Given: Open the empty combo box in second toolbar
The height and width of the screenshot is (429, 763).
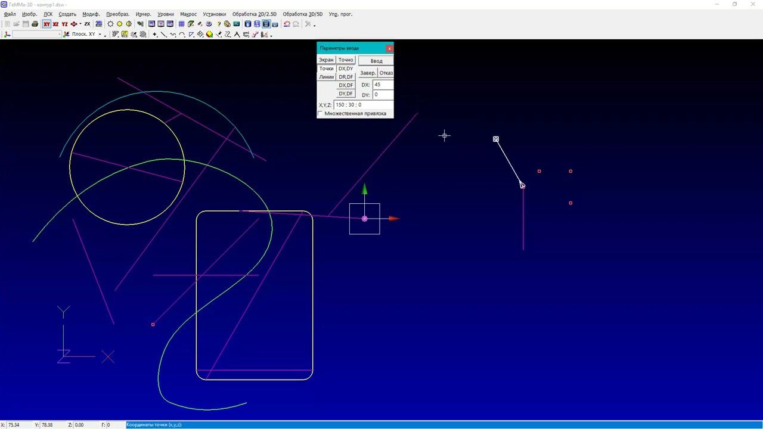Looking at the screenshot, I should pyautogui.click(x=37, y=35).
